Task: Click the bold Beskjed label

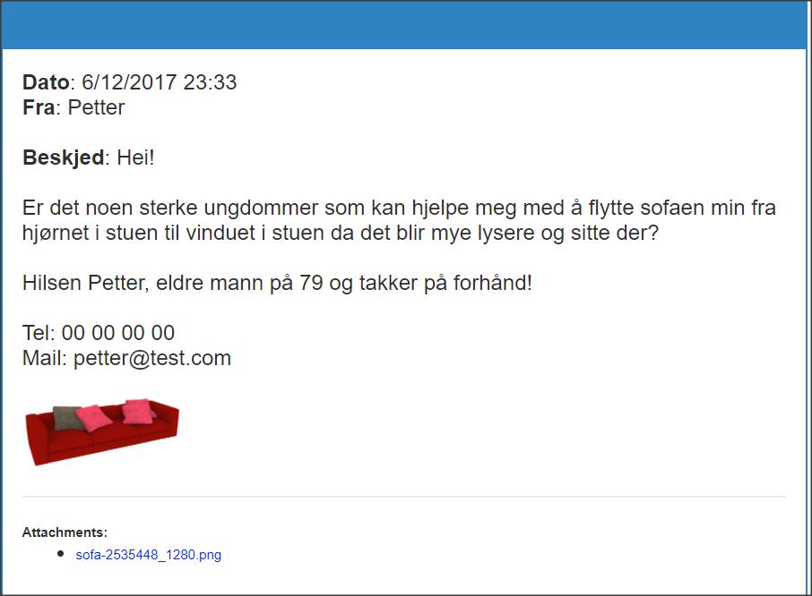Action: coord(63,158)
